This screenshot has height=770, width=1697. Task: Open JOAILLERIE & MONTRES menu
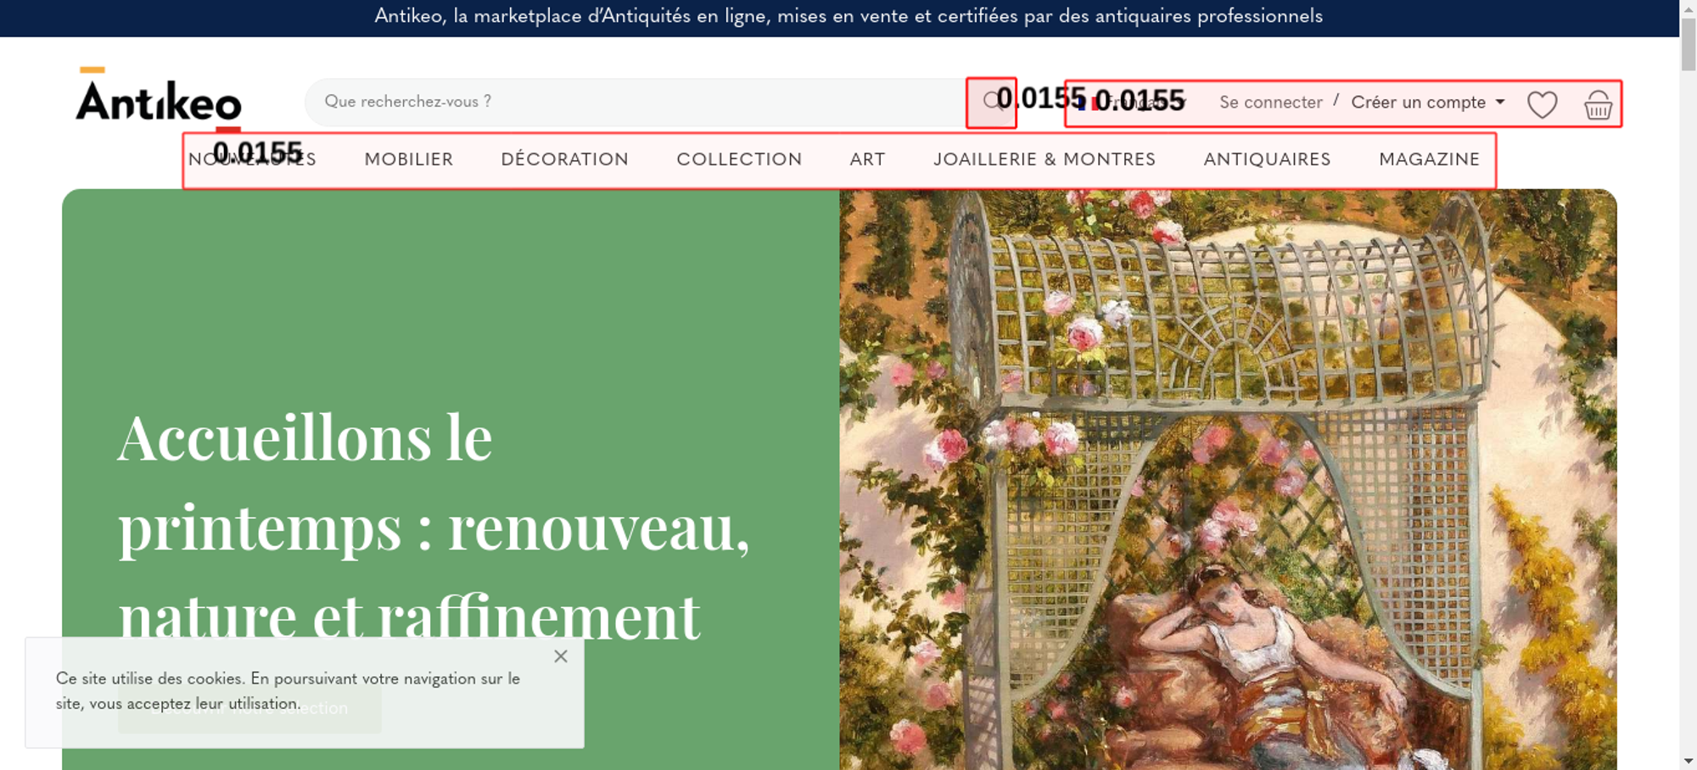[x=1045, y=159]
